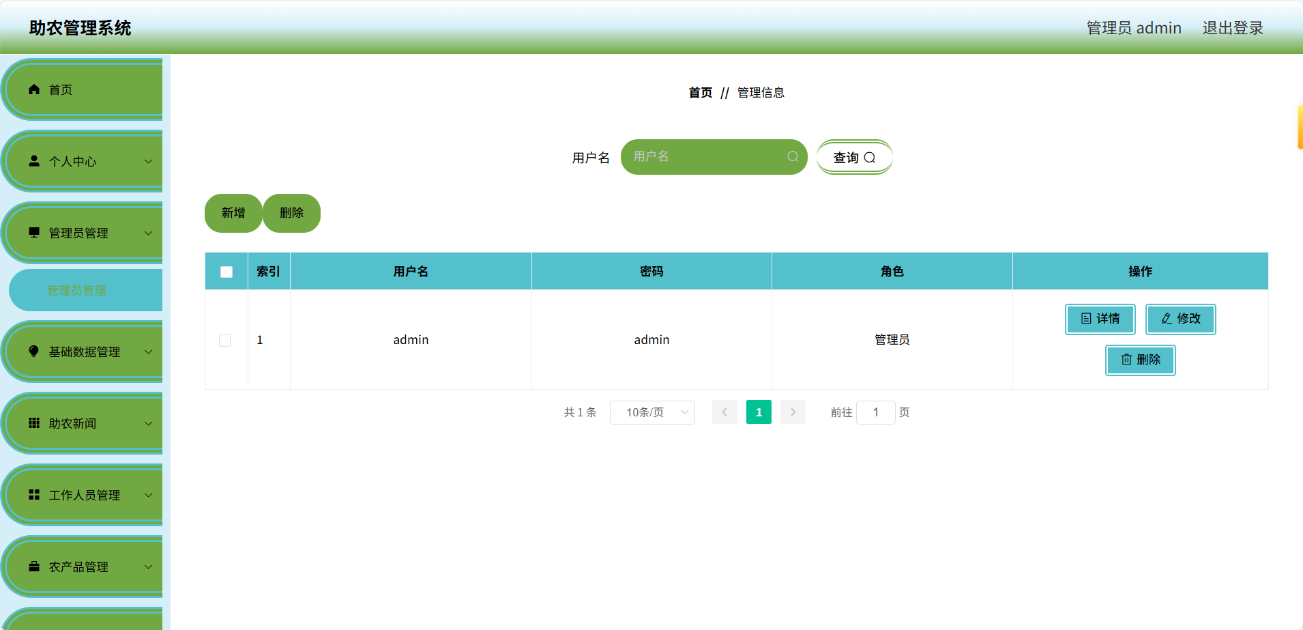Click the search icon inside 用户名 field
This screenshot has width=1303, height=630.
pyautogui.click(x=793, y=157)
